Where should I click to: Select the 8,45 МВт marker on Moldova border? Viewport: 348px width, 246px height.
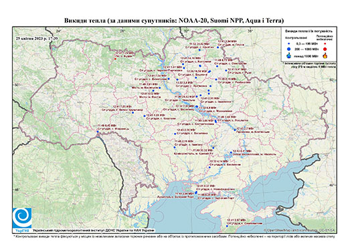click(x=98, y=132)
